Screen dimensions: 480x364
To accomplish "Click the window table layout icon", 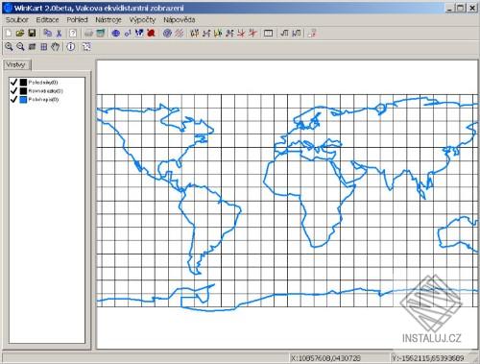I will pyautogui.click(x=268, y=33).
